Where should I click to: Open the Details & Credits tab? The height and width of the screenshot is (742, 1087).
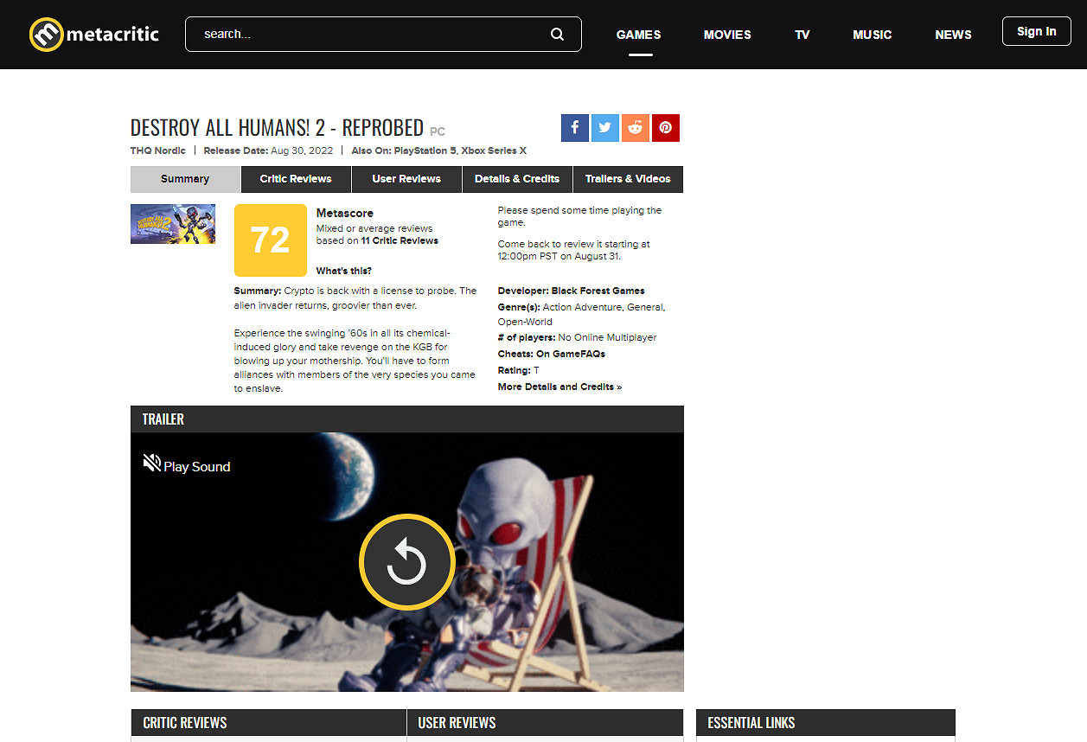(517, 179)
